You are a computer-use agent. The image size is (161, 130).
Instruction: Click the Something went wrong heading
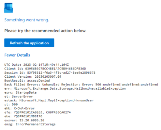click(27, 20)
